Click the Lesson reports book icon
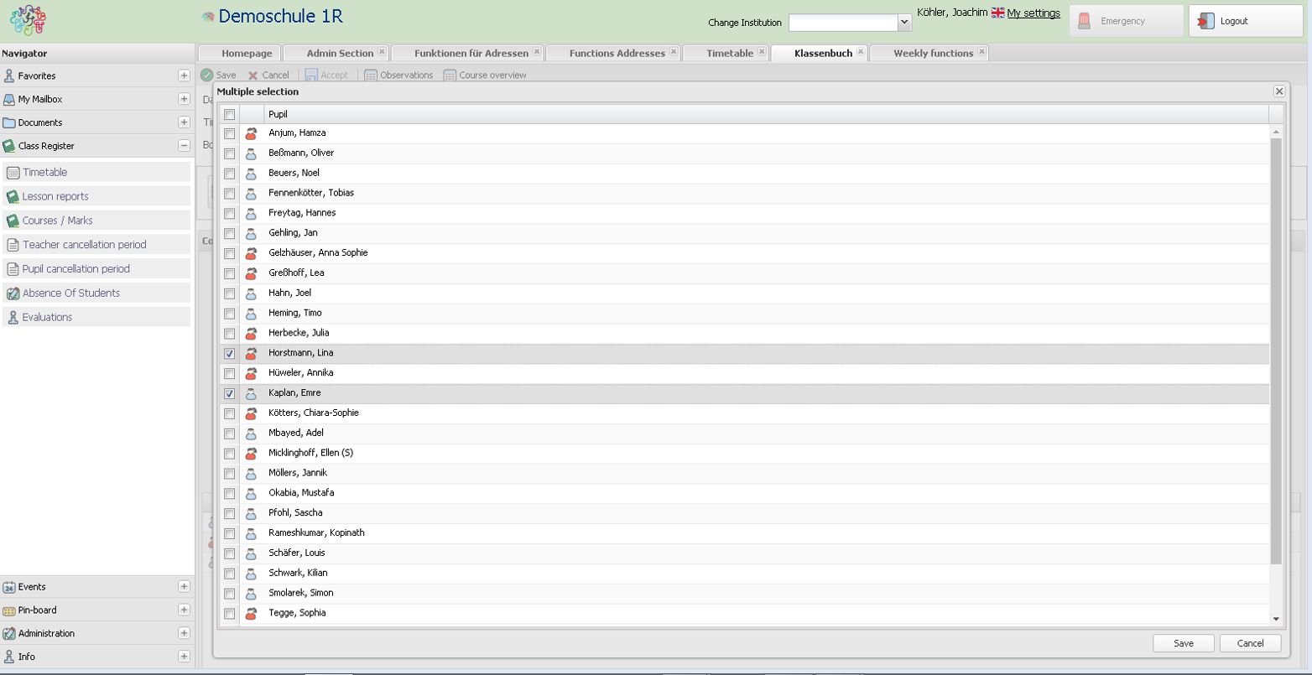This screenshot has height=675, width=1312. (13, 197)
